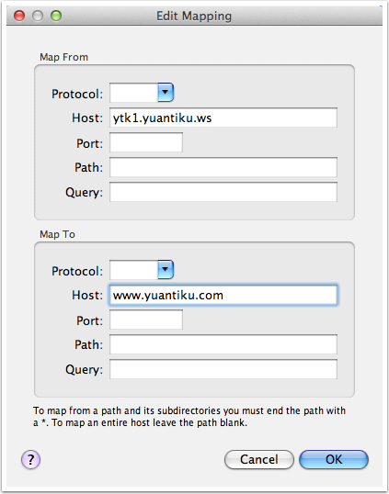Expand the Map From Protocol dropdown arrow
The width and height of the screenshot is (389, 494).
pos(166,93)
